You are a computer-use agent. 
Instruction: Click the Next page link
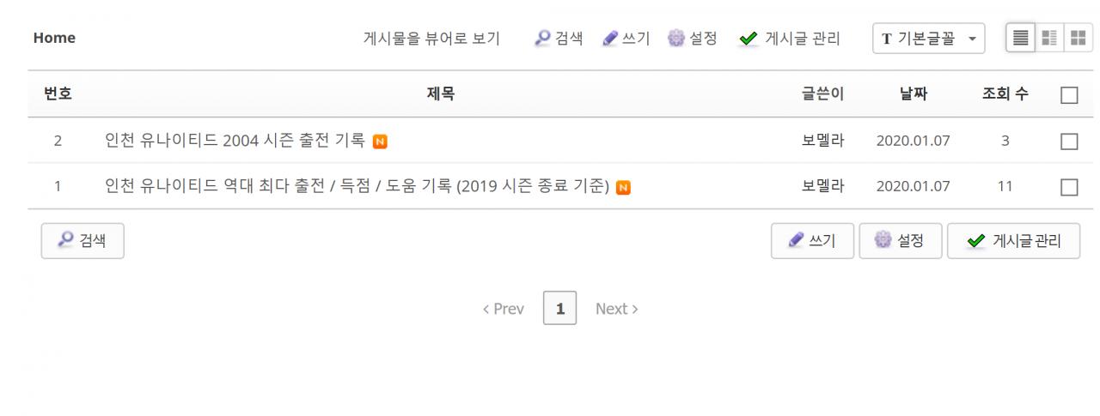[617, 309]
